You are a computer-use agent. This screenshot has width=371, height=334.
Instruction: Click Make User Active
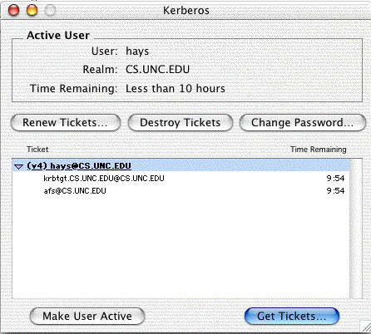87,316
